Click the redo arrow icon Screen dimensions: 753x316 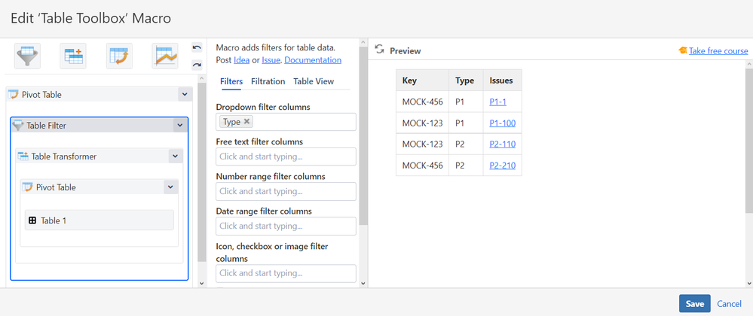tap(197, 65)
